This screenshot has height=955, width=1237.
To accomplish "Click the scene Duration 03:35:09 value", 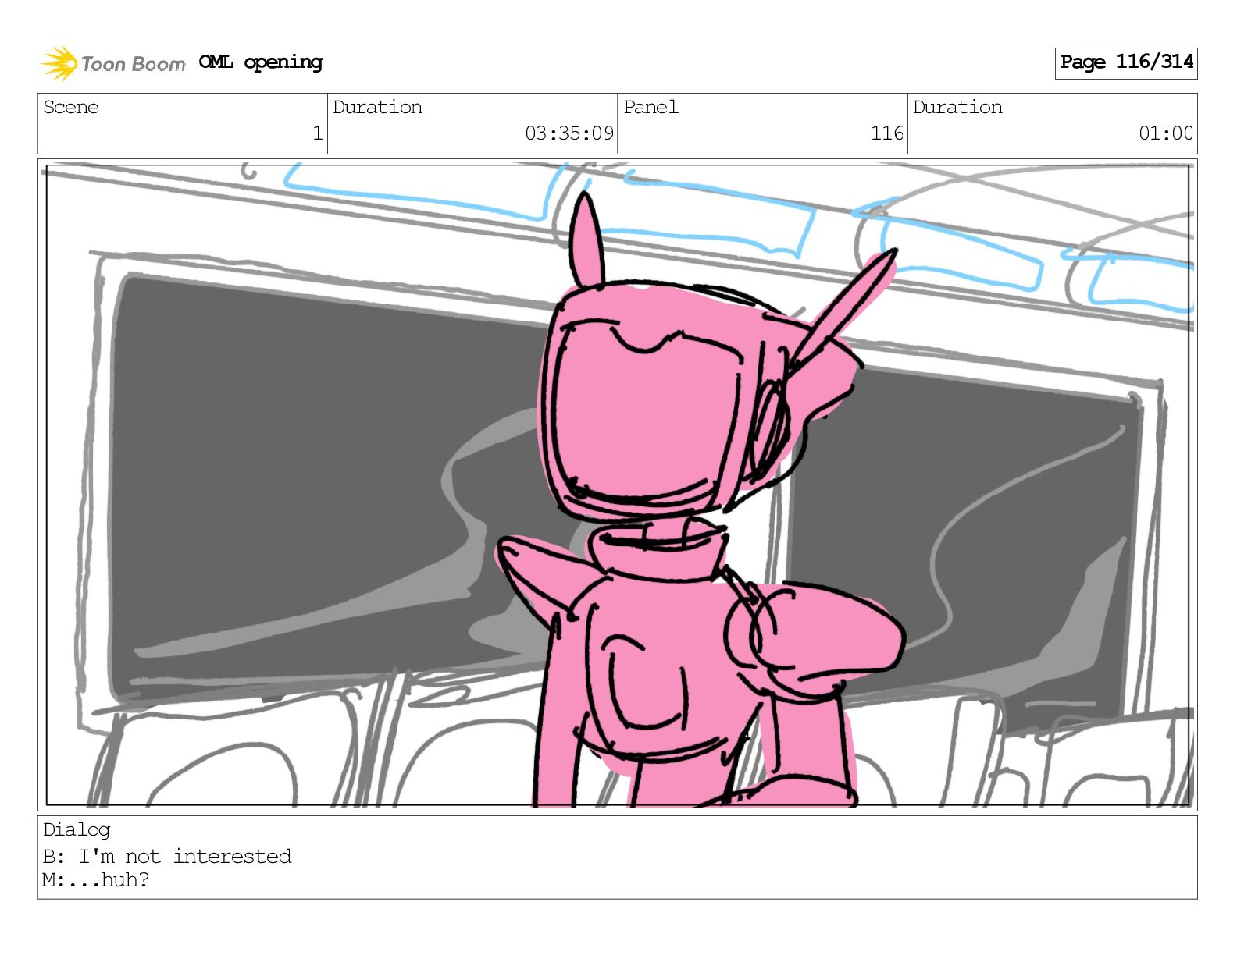I will tap(569, 133).
